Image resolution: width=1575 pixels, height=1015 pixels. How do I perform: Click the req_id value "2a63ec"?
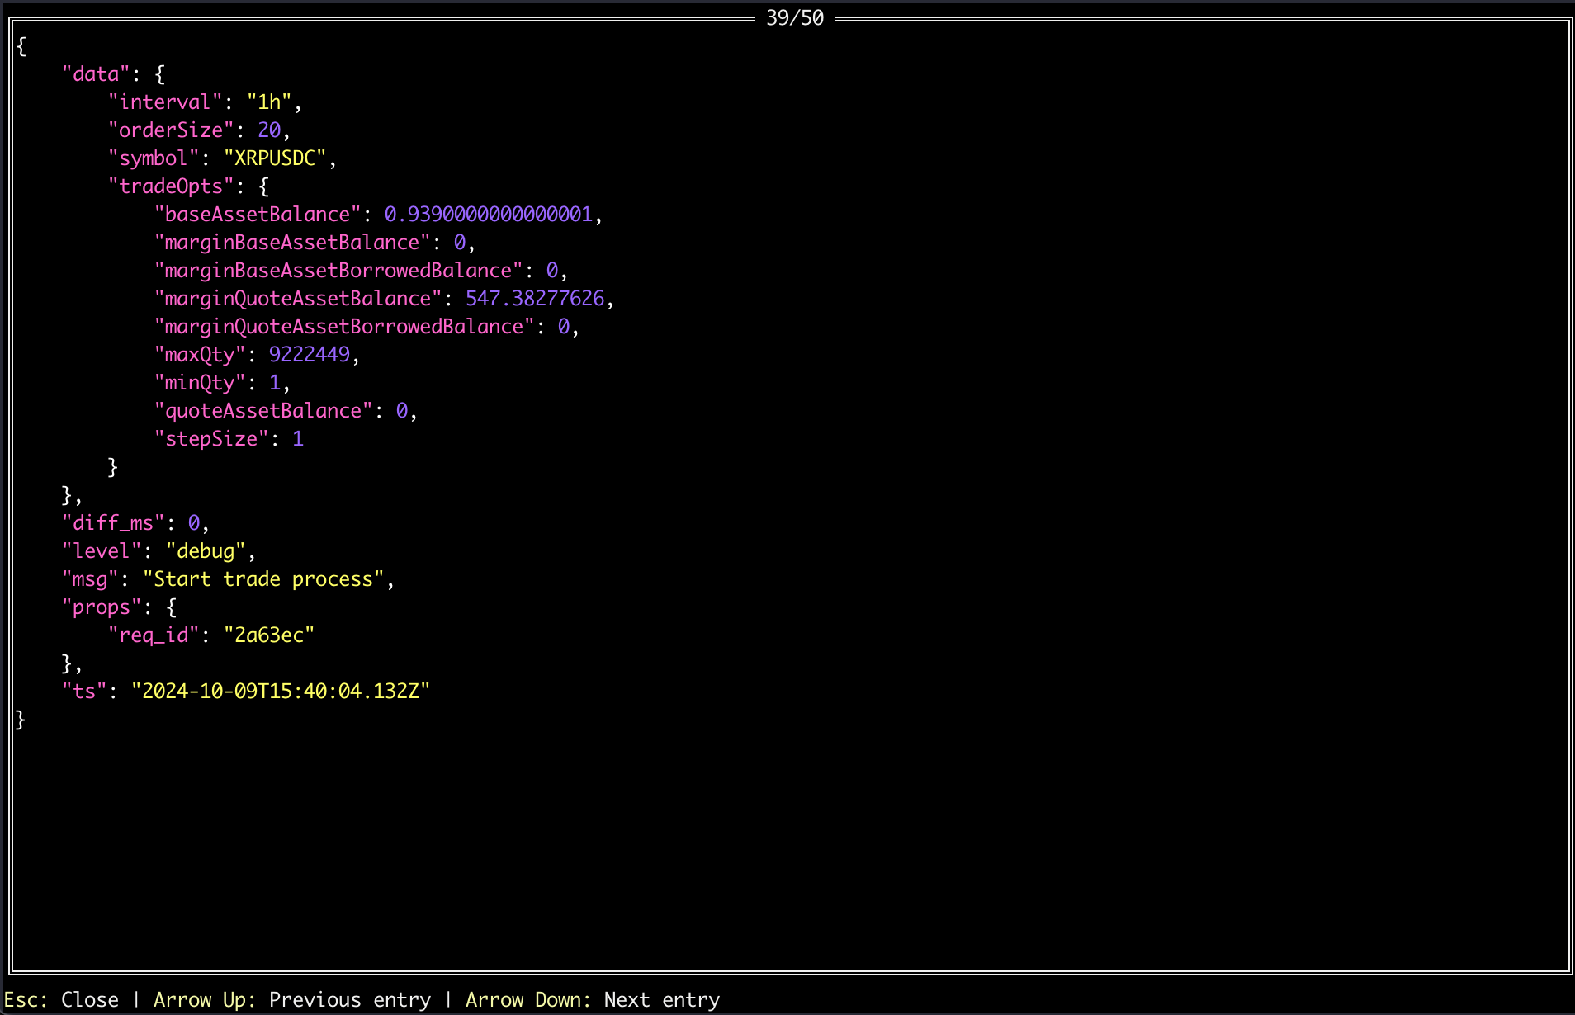click(269, 635)
